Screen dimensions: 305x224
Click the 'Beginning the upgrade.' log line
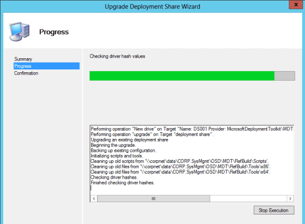pos(114,145)
